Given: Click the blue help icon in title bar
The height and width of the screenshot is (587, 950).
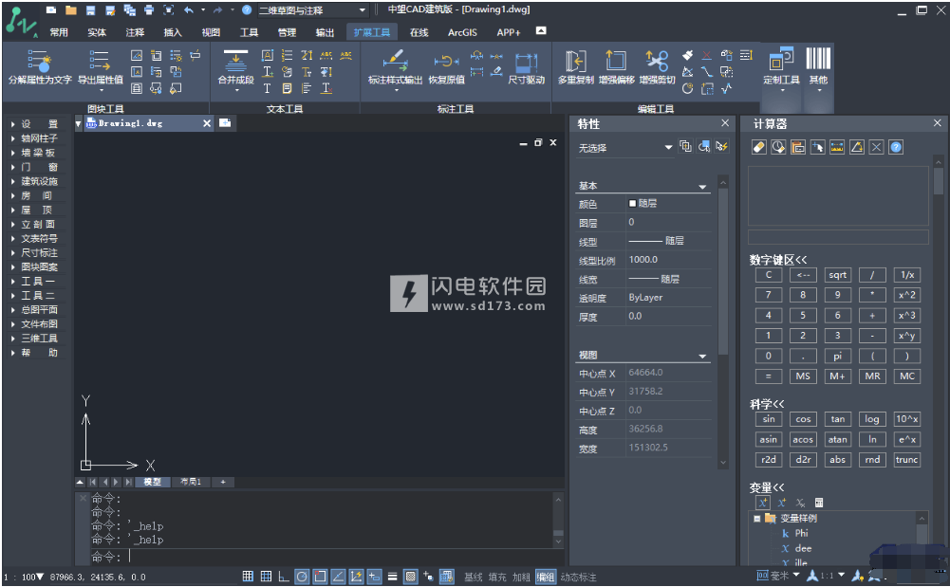Looking at the screenshot, I should [x=247, y=9].
